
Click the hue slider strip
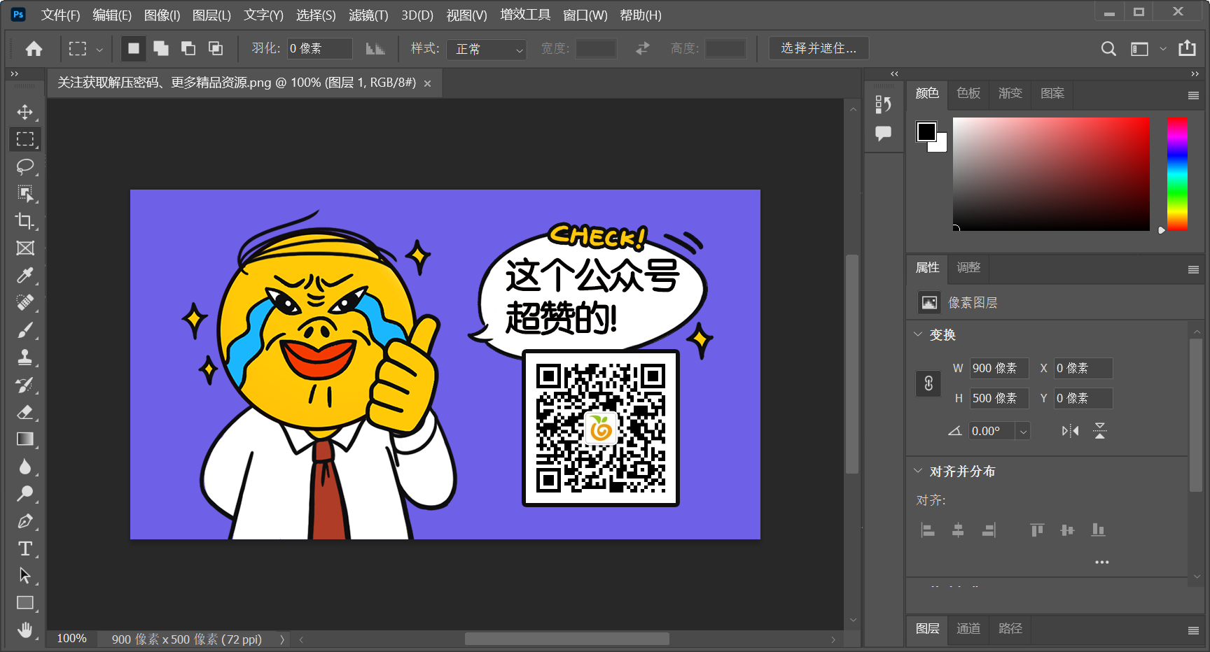point(1177,173)
